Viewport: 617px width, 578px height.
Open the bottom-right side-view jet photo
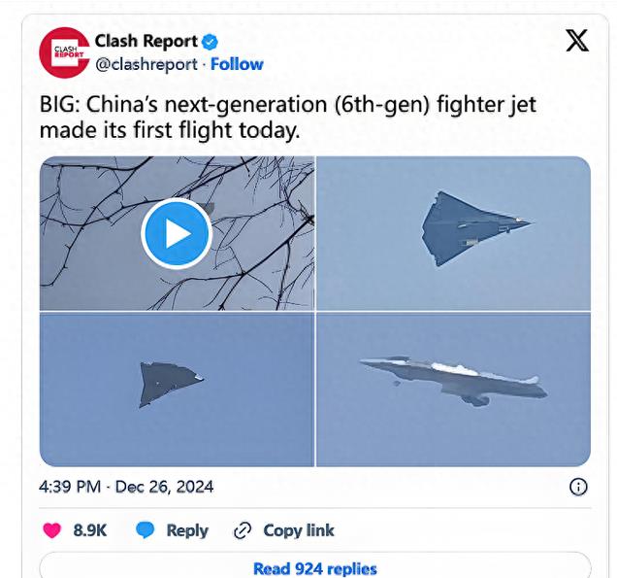tap(453, 391)
